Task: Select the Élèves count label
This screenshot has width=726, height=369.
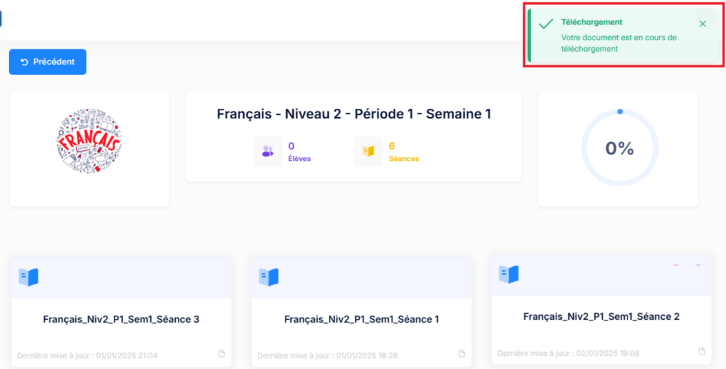Action: (x=300, y=159)
